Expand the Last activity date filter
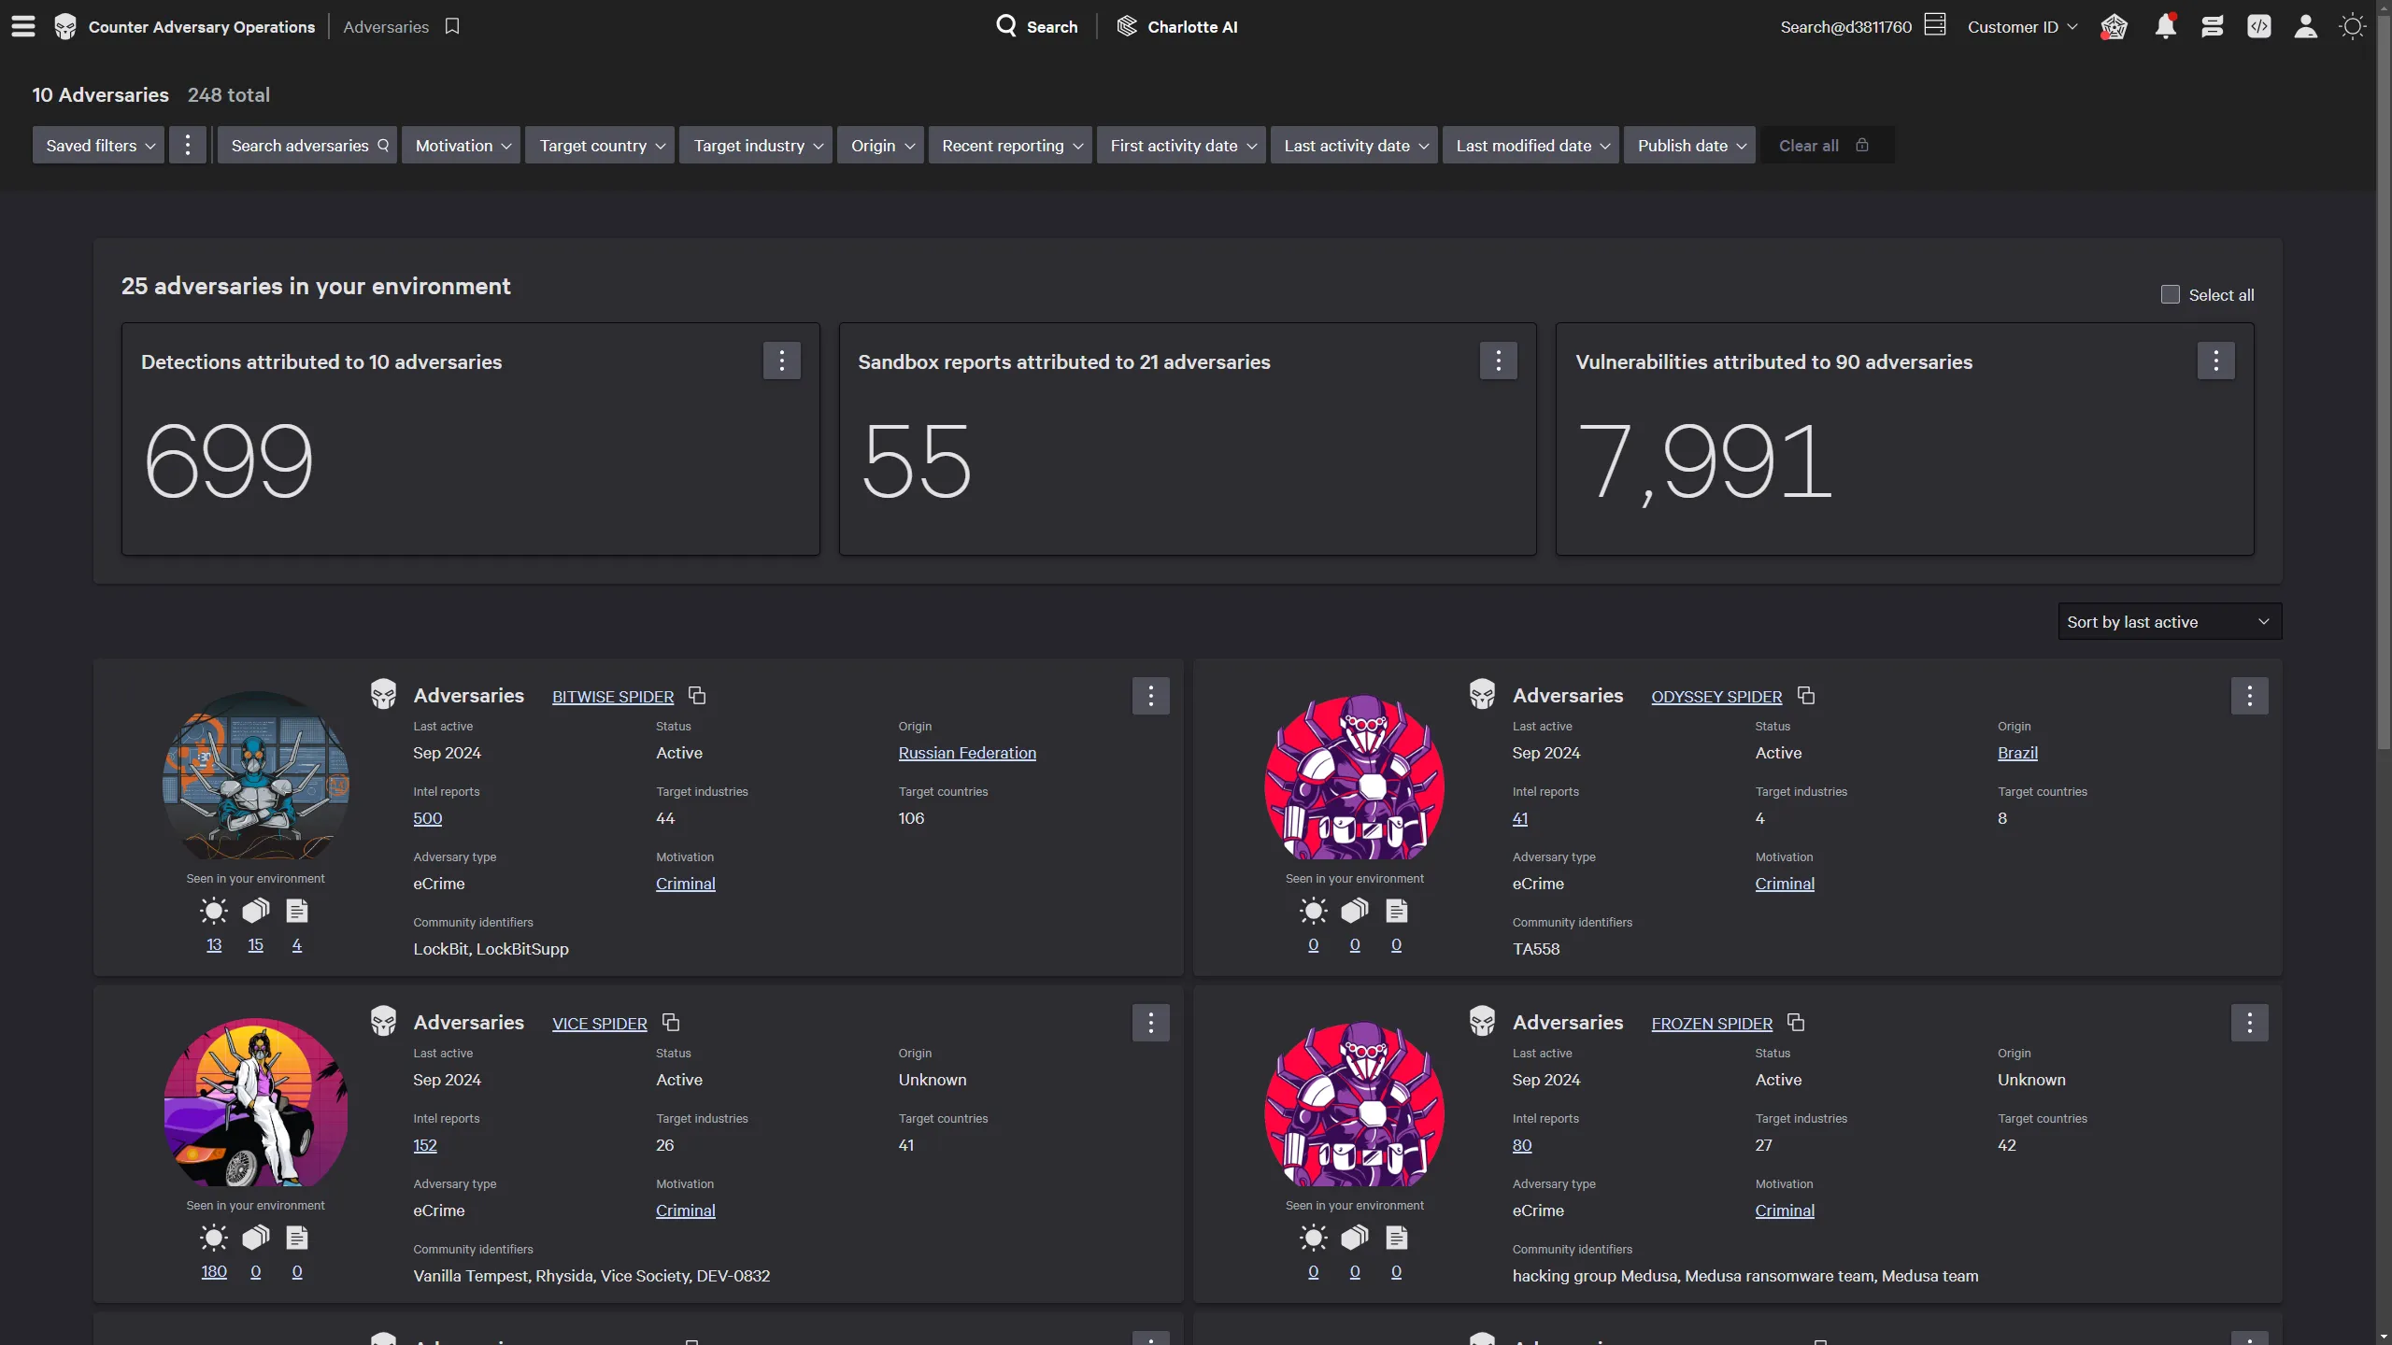Screen dimensions: 2392x1345 (1355, 145)
